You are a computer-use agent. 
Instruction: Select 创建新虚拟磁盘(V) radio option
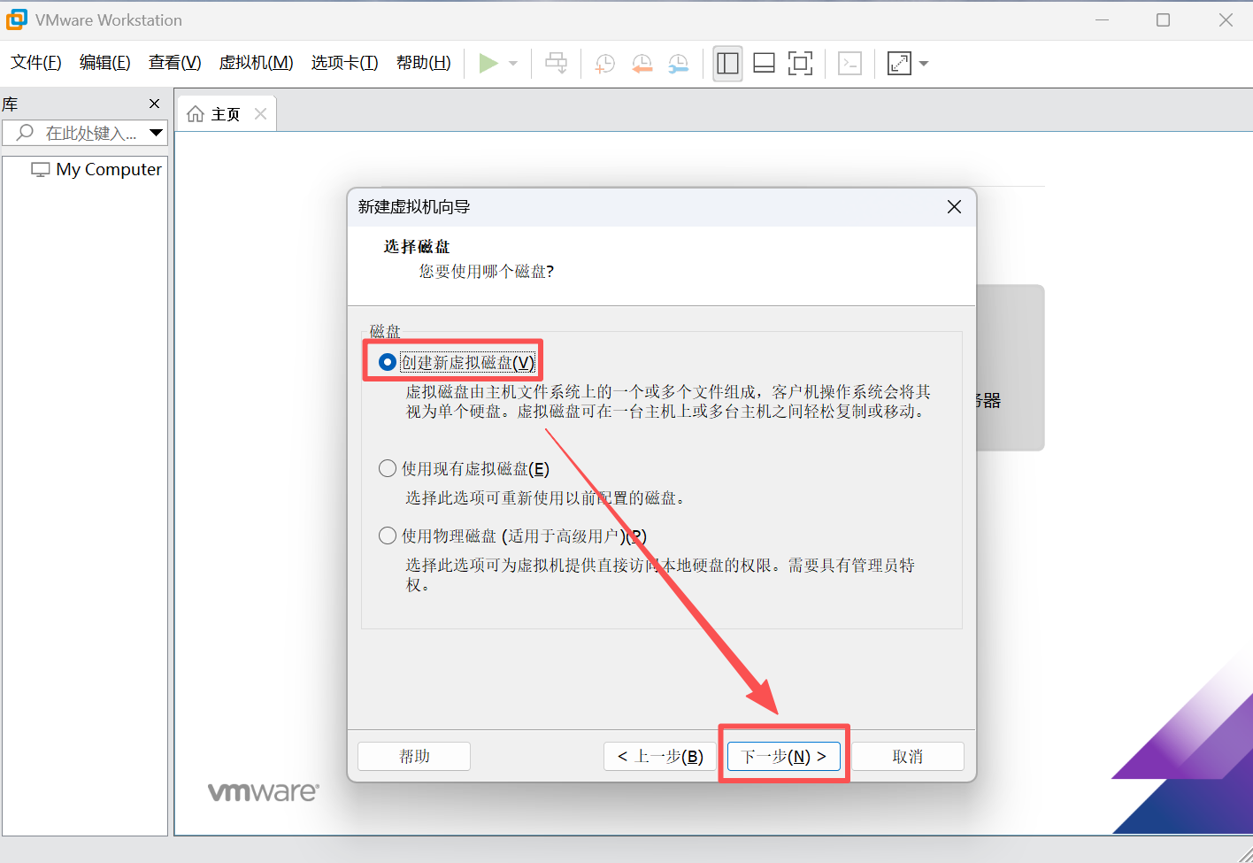point(388,362)
